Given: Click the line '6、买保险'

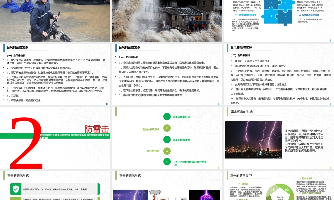Looking at the screenshot, I should tap(13, 96).
